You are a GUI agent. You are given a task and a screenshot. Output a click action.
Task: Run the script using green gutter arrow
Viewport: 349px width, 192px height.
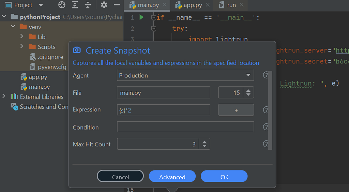coord(141,17)
